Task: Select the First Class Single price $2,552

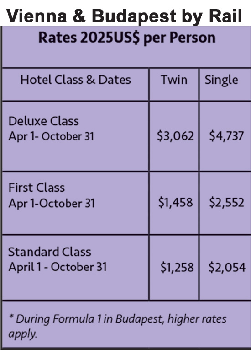Action: (x=226, y=203)
